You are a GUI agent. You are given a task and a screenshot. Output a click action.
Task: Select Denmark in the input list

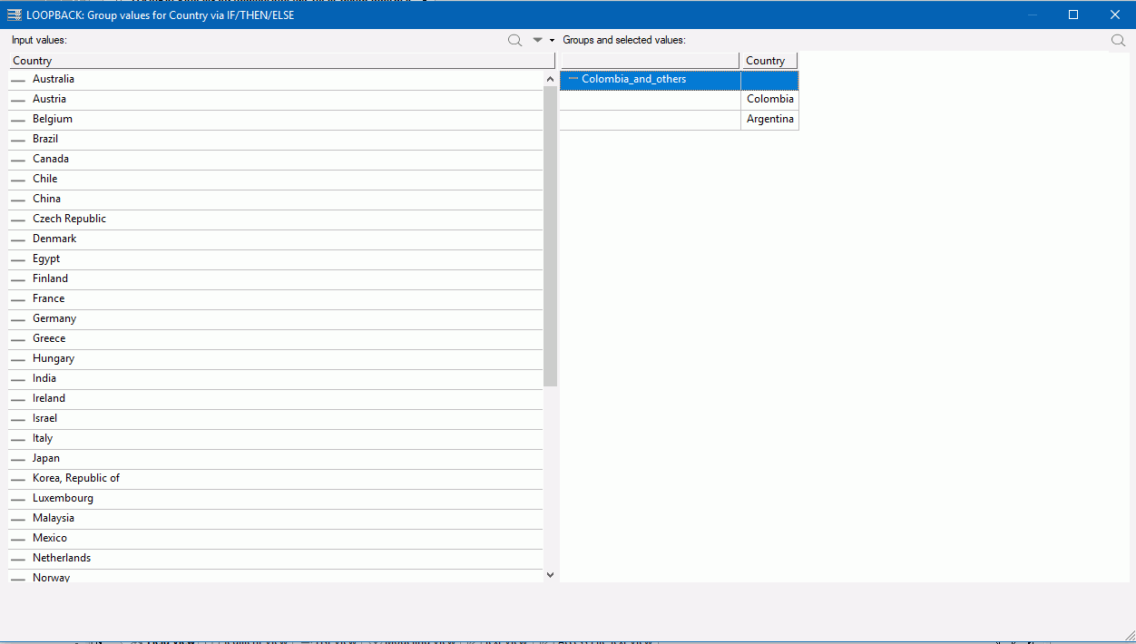(276, 239)
